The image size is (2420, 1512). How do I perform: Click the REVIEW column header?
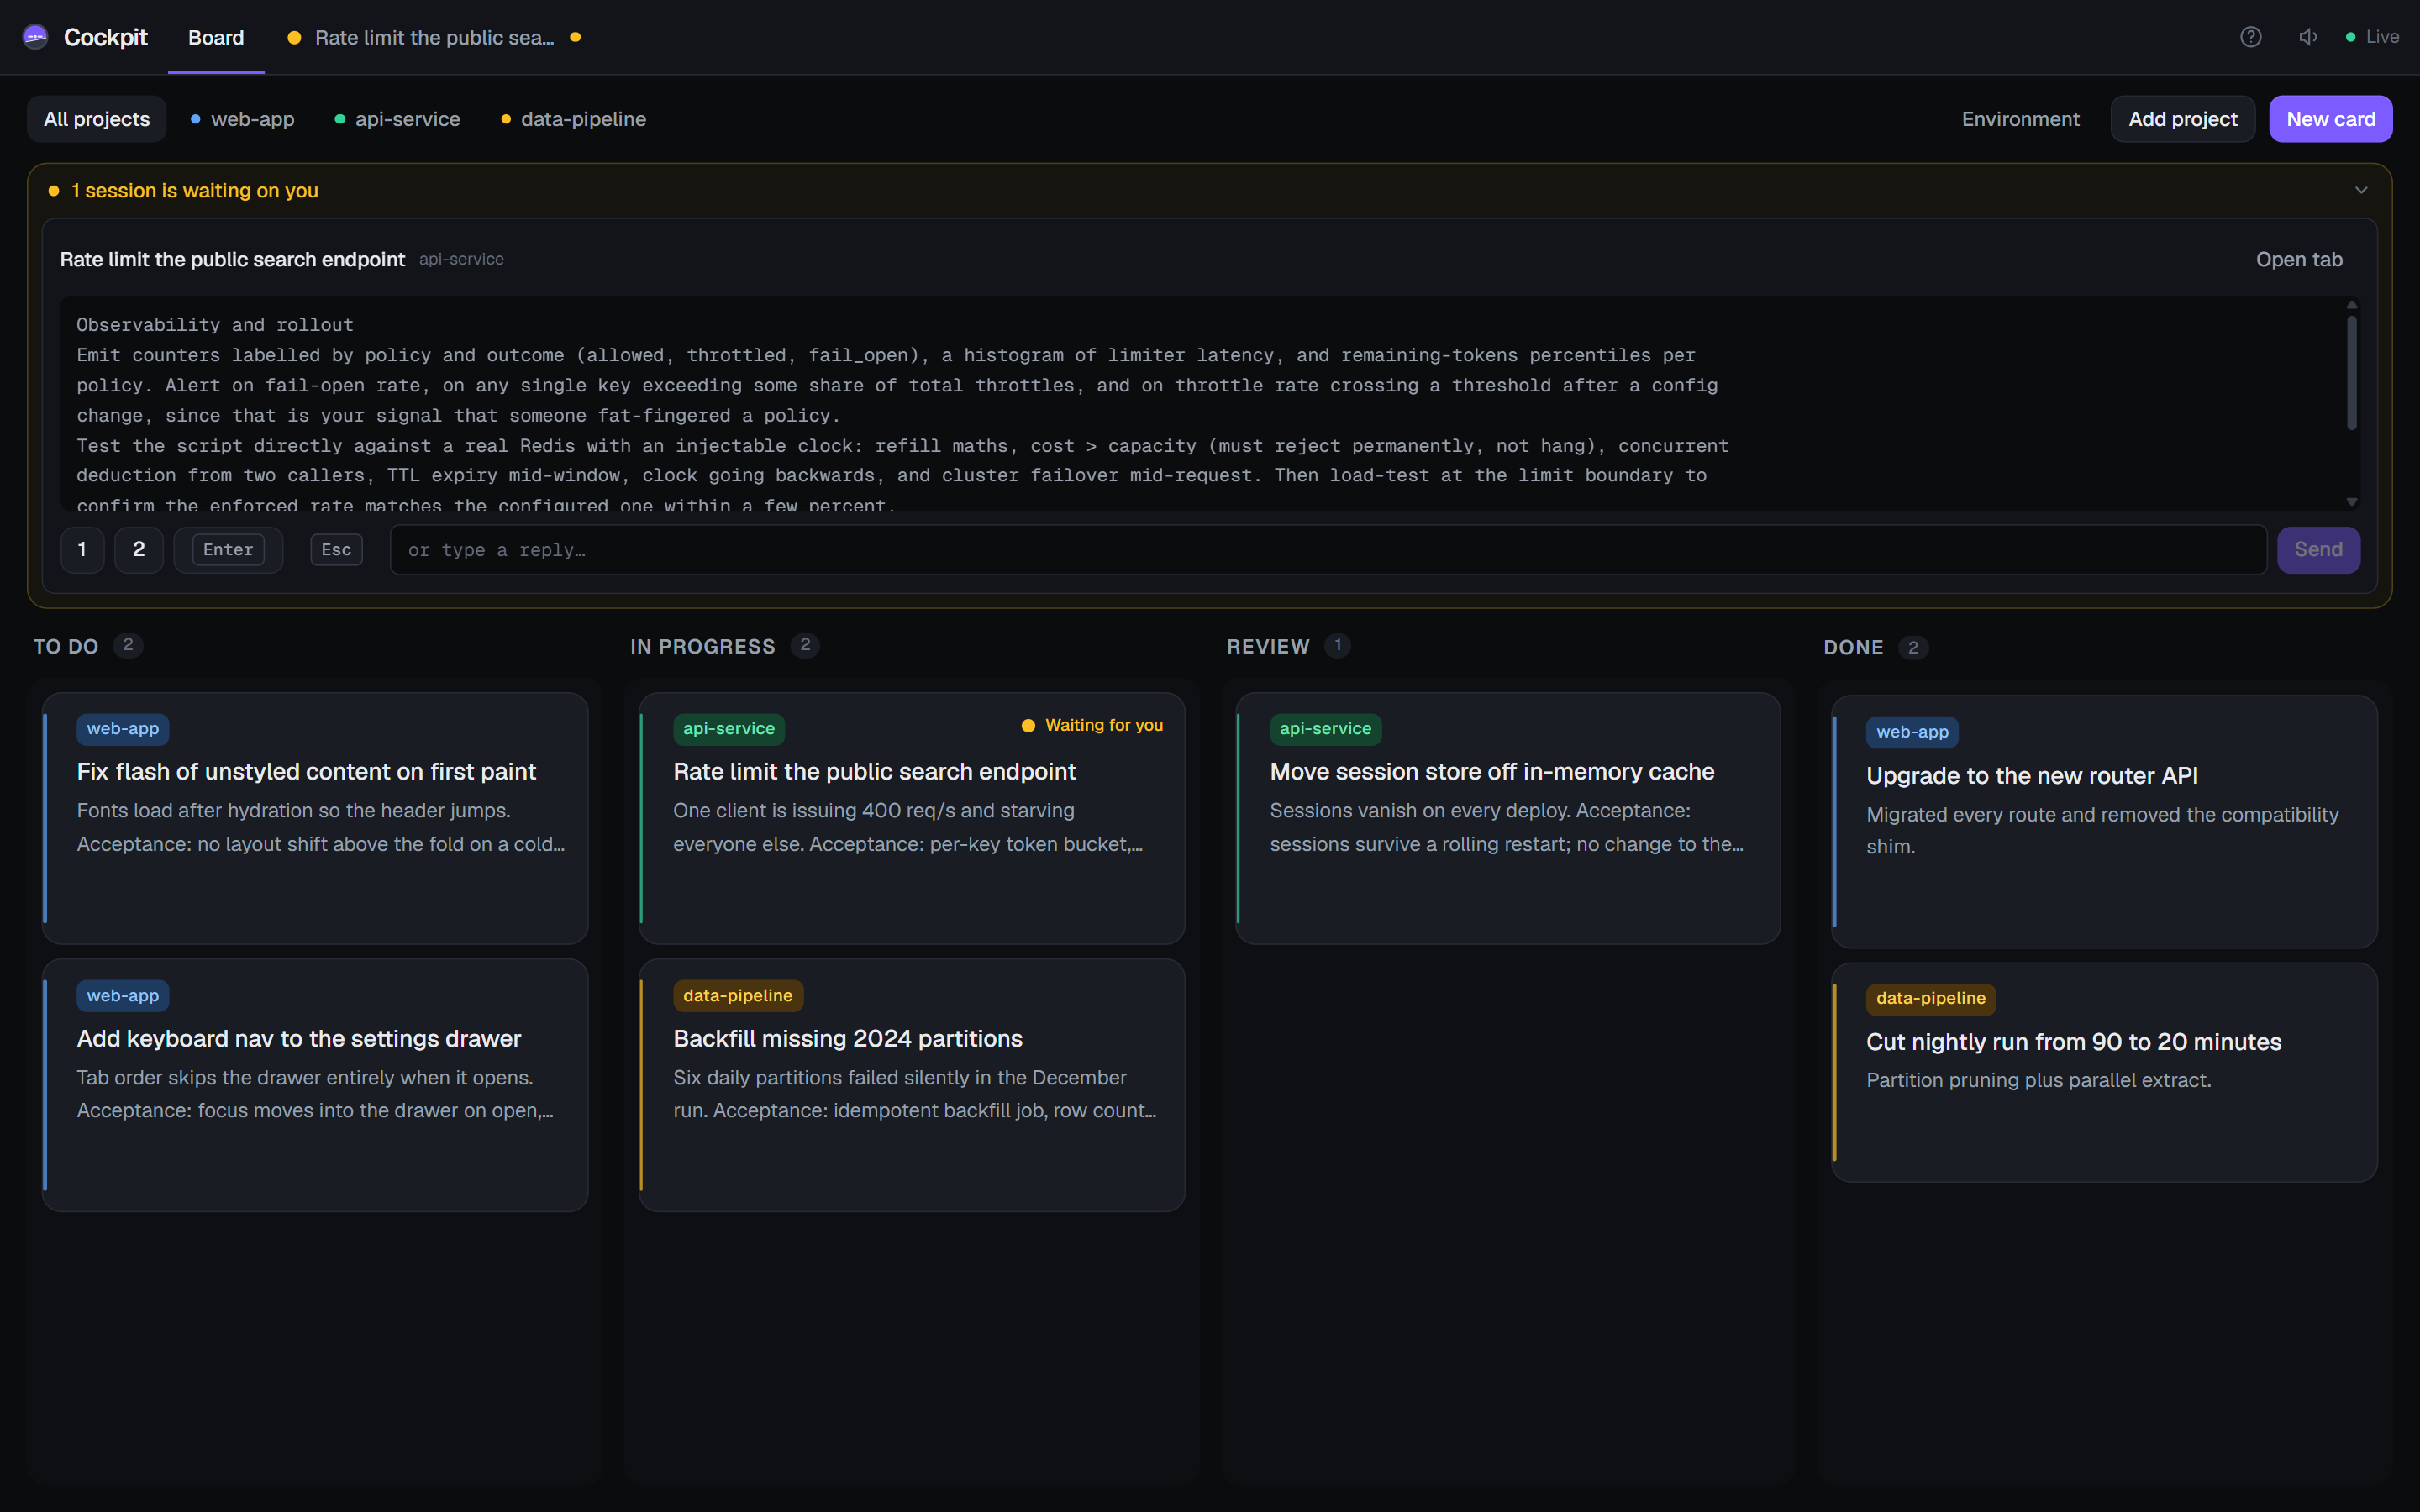coord(1268,646)
